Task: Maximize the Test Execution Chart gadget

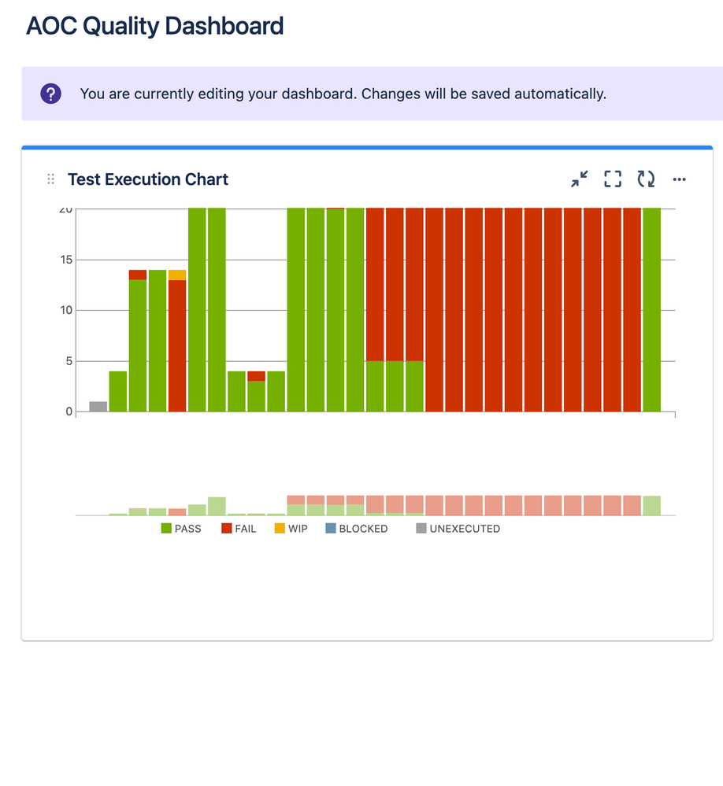Action: coord(613,179)
